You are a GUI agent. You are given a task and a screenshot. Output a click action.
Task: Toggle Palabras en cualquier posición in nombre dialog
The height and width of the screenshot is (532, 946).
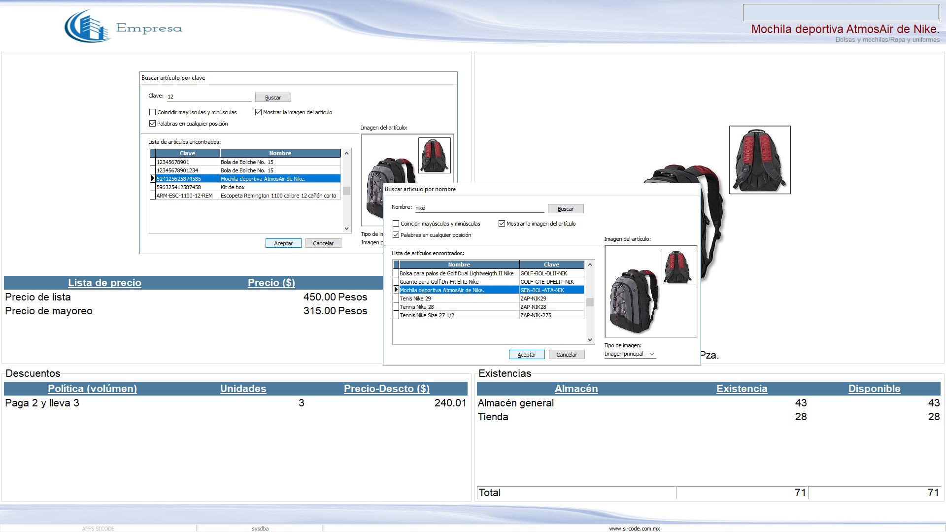[x=396, y=235]
